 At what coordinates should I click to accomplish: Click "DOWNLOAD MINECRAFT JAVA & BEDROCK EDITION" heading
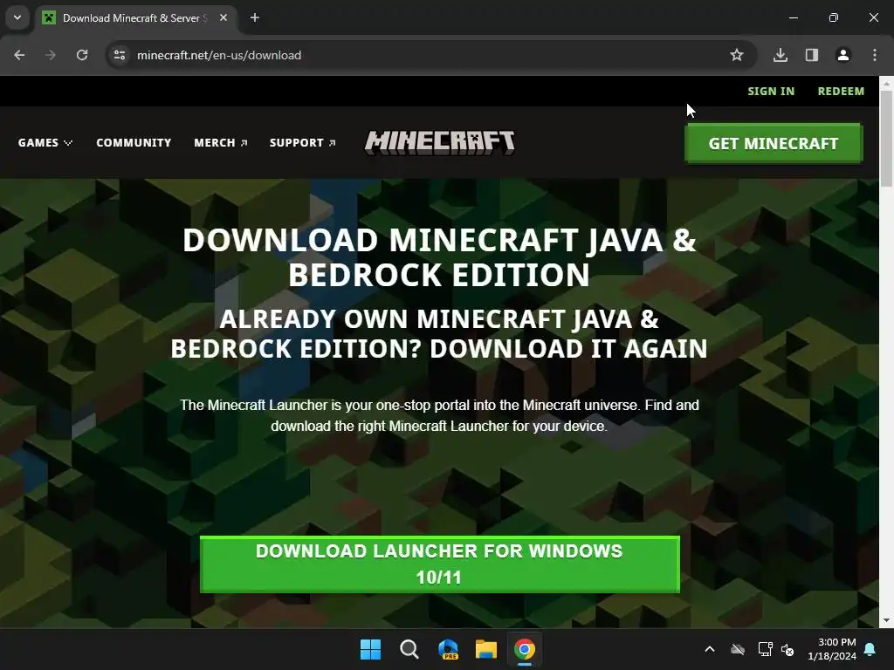tap(440, 257)
